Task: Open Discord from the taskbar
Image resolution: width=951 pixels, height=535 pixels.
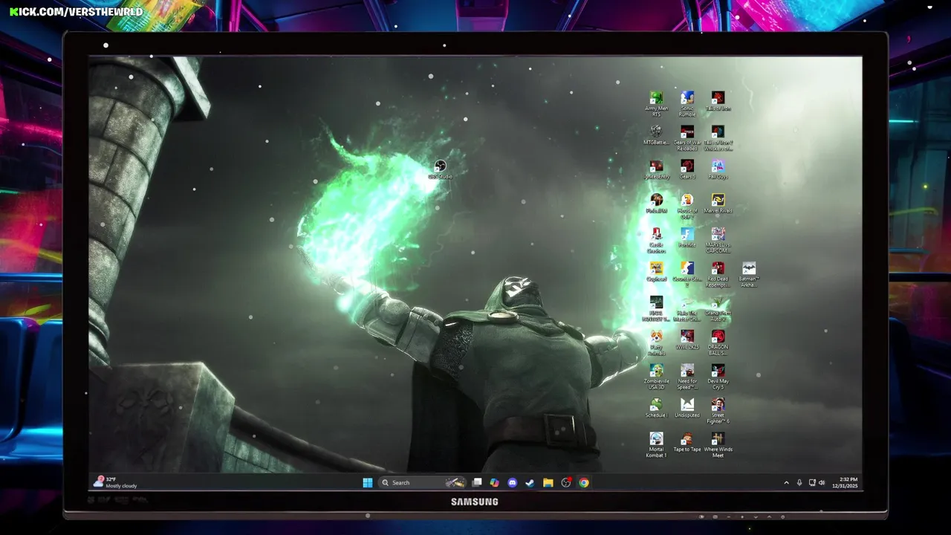Action: click(513, 483)
